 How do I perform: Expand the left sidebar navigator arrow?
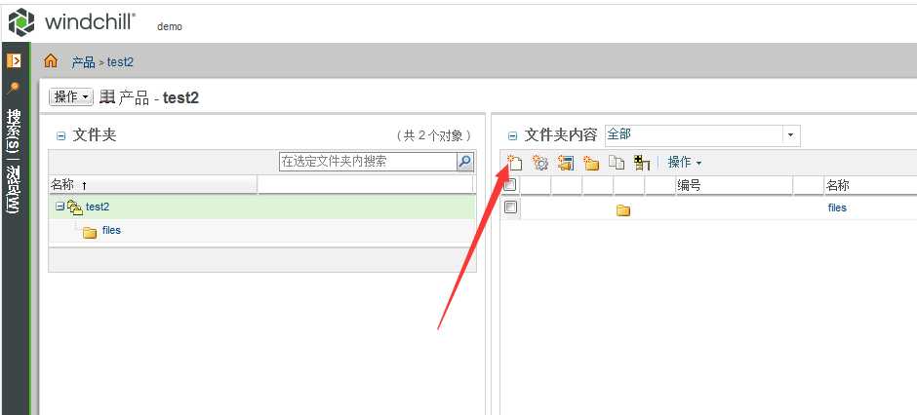(x=14, y=60)
